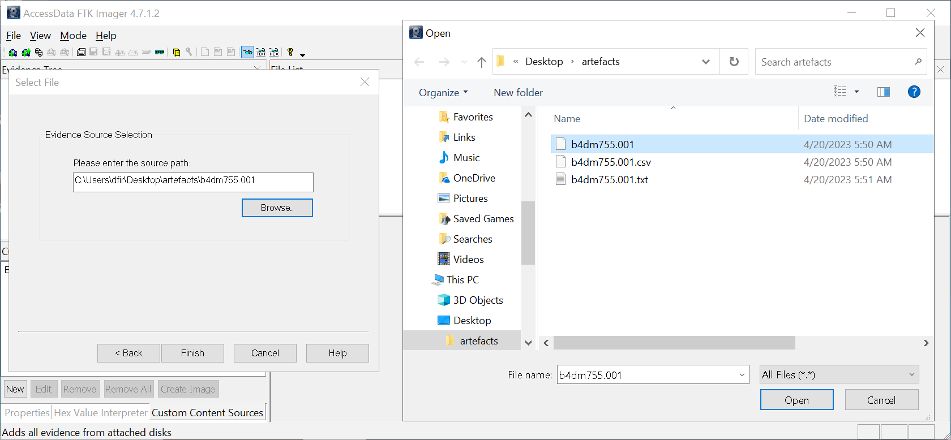The image size is (951, 440).
Task: Click the yellow safe Obtain Protected Files icon
Action: tap(177, 53)
